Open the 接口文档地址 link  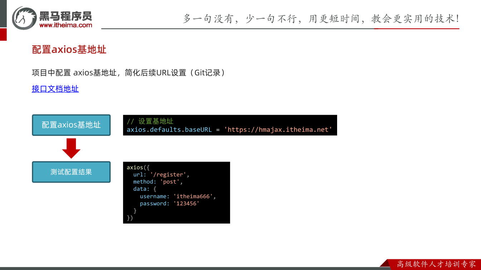pyautogui.click(x=55, y=89)
